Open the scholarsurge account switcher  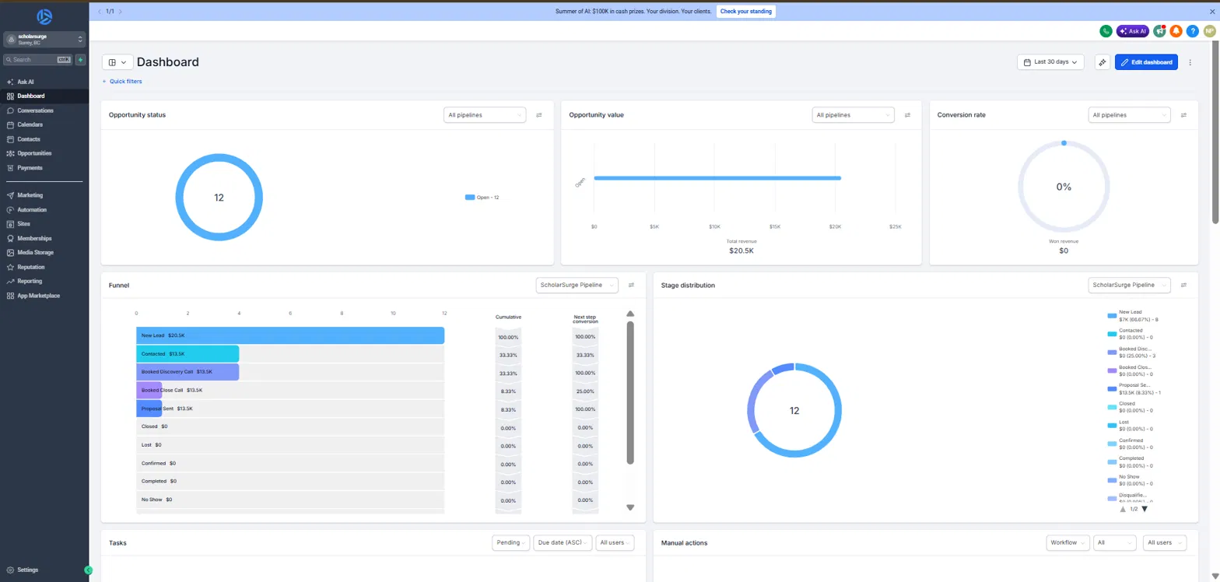tap(44, 40)
